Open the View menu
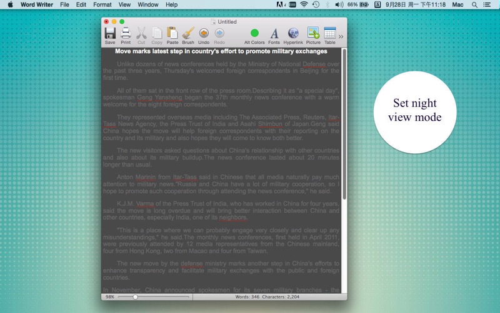The image size is (500, 313). click(124, 4)
